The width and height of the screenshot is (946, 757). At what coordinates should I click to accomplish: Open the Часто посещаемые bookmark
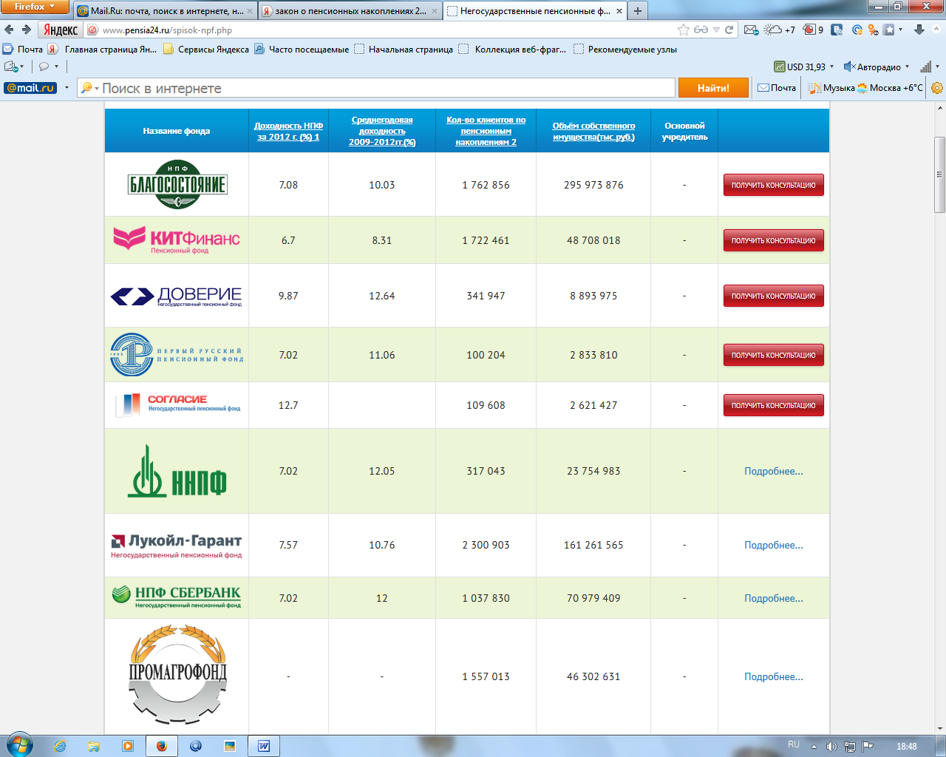302,50
